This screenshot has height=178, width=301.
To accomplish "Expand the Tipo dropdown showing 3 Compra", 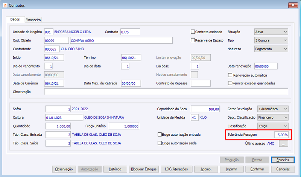I will click(271, 40).
